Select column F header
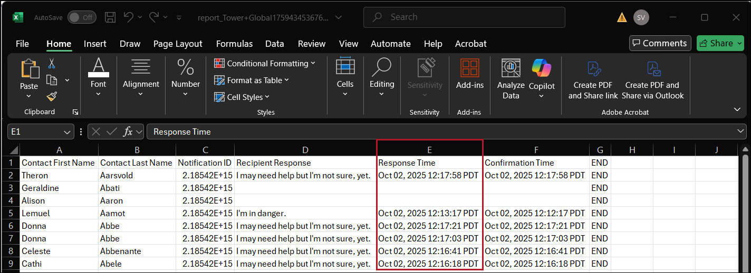The height and width of the screenshot is (273, 751). 536,150
